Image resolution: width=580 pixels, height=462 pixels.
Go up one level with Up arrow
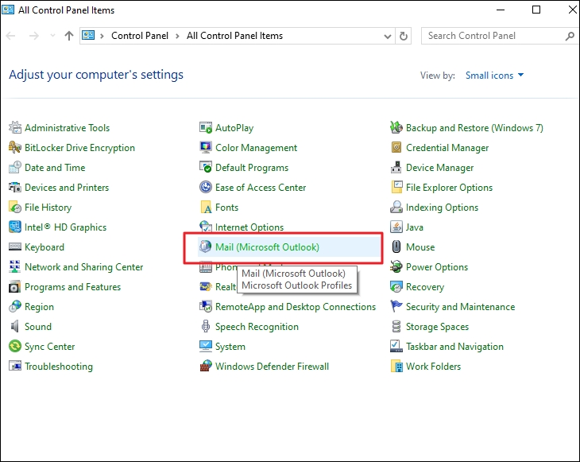[69, 36]
